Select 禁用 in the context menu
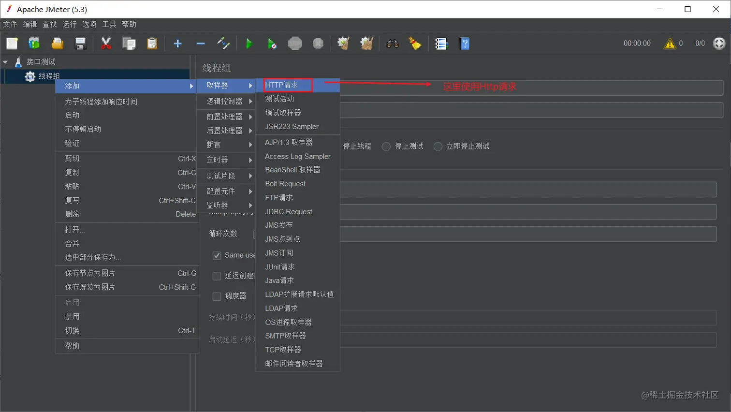 click(127, 316)
